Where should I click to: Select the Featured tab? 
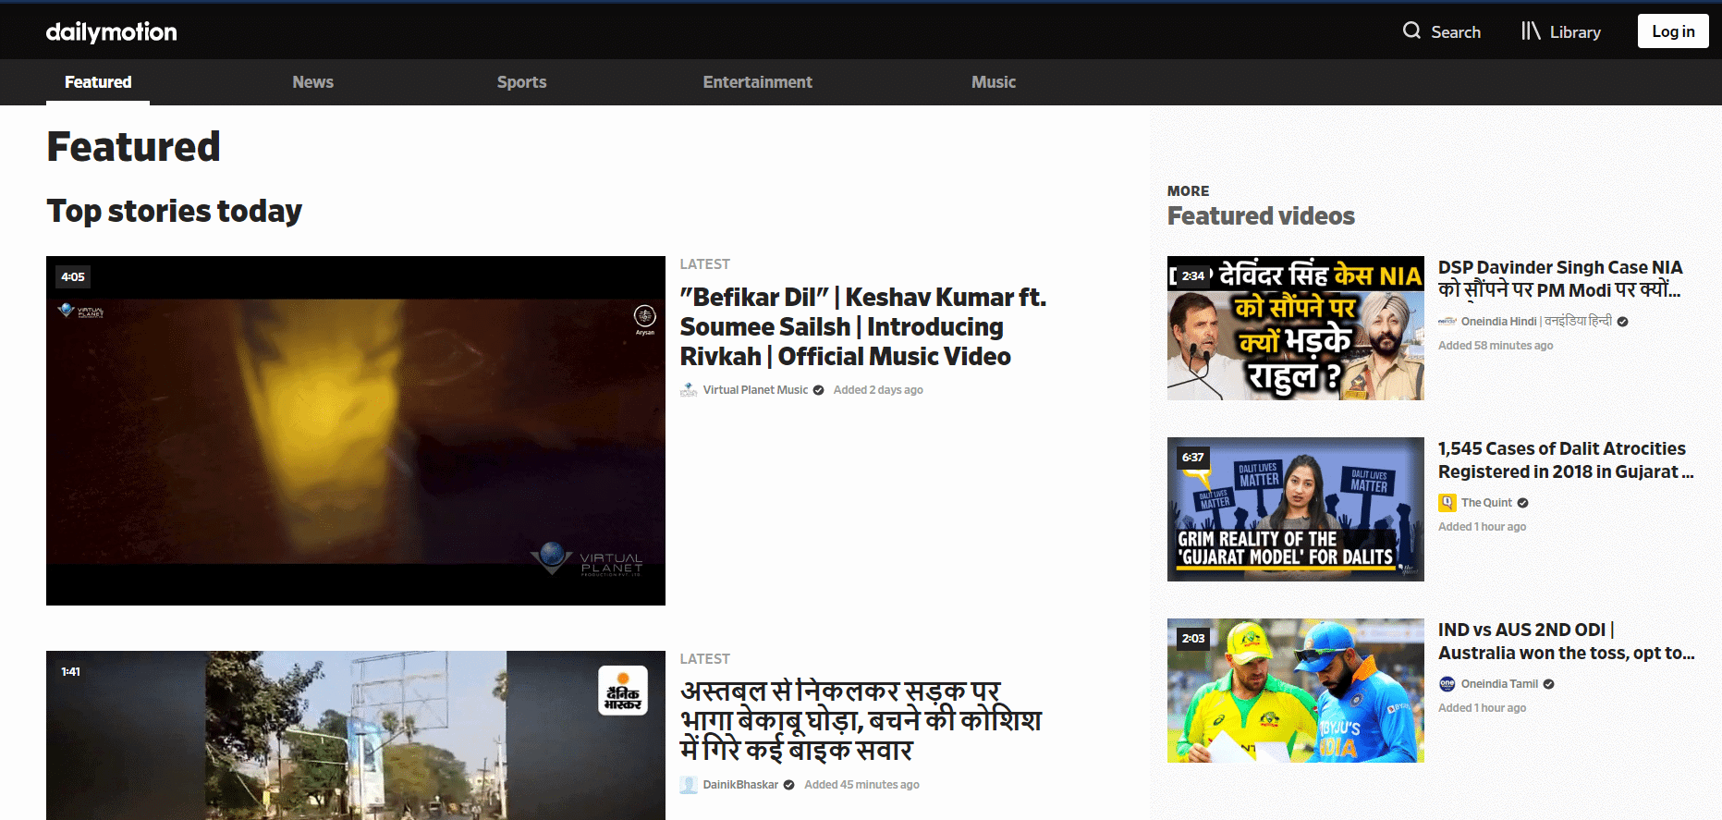[x=98, y=82]
